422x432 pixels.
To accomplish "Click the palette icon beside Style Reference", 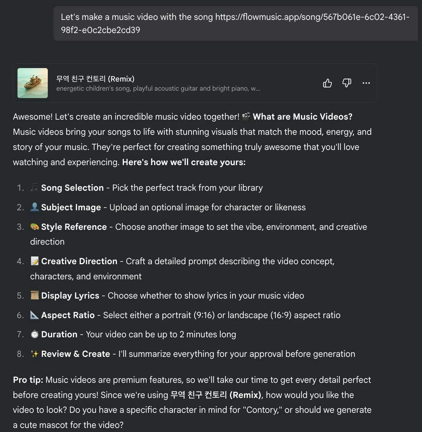I will 34,226.
